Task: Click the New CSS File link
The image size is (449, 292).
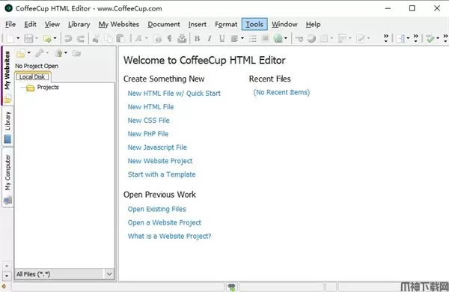Action: pos(149,121)
